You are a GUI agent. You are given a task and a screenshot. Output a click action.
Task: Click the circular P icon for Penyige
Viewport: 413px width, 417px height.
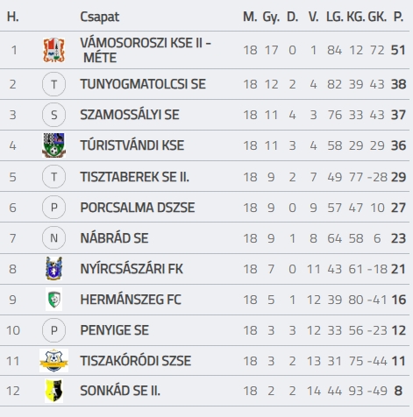pyautogui.click(x=53, y=330)
